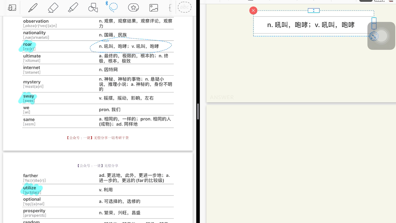Image resolution: width=396 pixels, height=223 pixels.
Task: Tap the definition "n. 因特网"
Action: click(108, 70)
